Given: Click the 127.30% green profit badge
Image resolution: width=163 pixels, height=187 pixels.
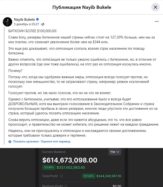Looking at the screenshot, I should (88, 176).
